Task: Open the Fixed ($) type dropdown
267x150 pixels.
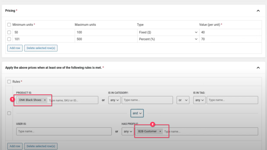Action: pyautogui.click(x=168, y=32)
